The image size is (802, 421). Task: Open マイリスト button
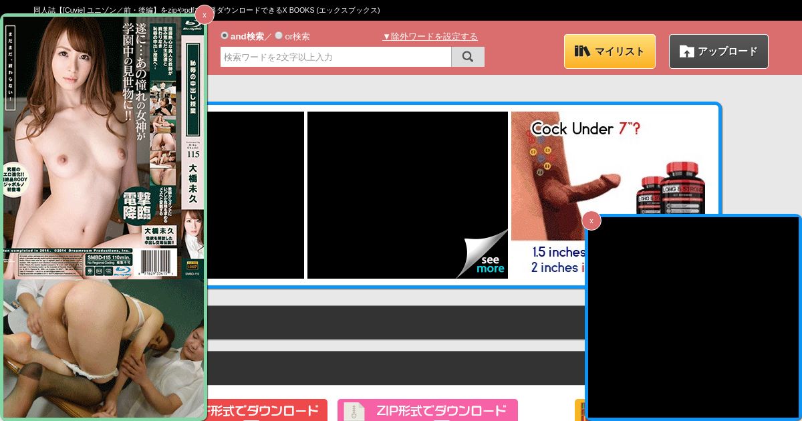(x=610, y=51)
